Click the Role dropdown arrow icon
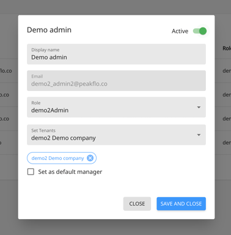This screenshot has height=235, width=231. pyautogui.click(x=199, y=107)
